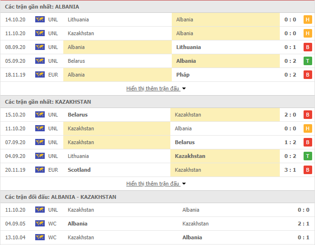Open Scotland team link in 20.11.19 row

pos(79,170)
